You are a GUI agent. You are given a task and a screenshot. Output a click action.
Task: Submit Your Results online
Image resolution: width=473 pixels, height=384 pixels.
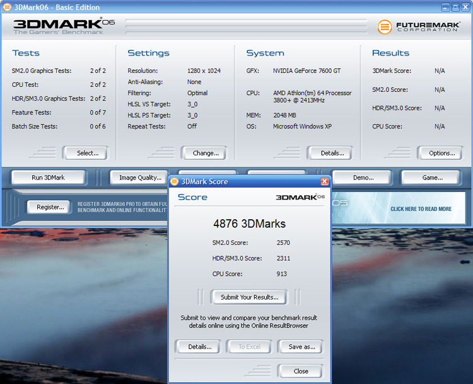[249, 297]
